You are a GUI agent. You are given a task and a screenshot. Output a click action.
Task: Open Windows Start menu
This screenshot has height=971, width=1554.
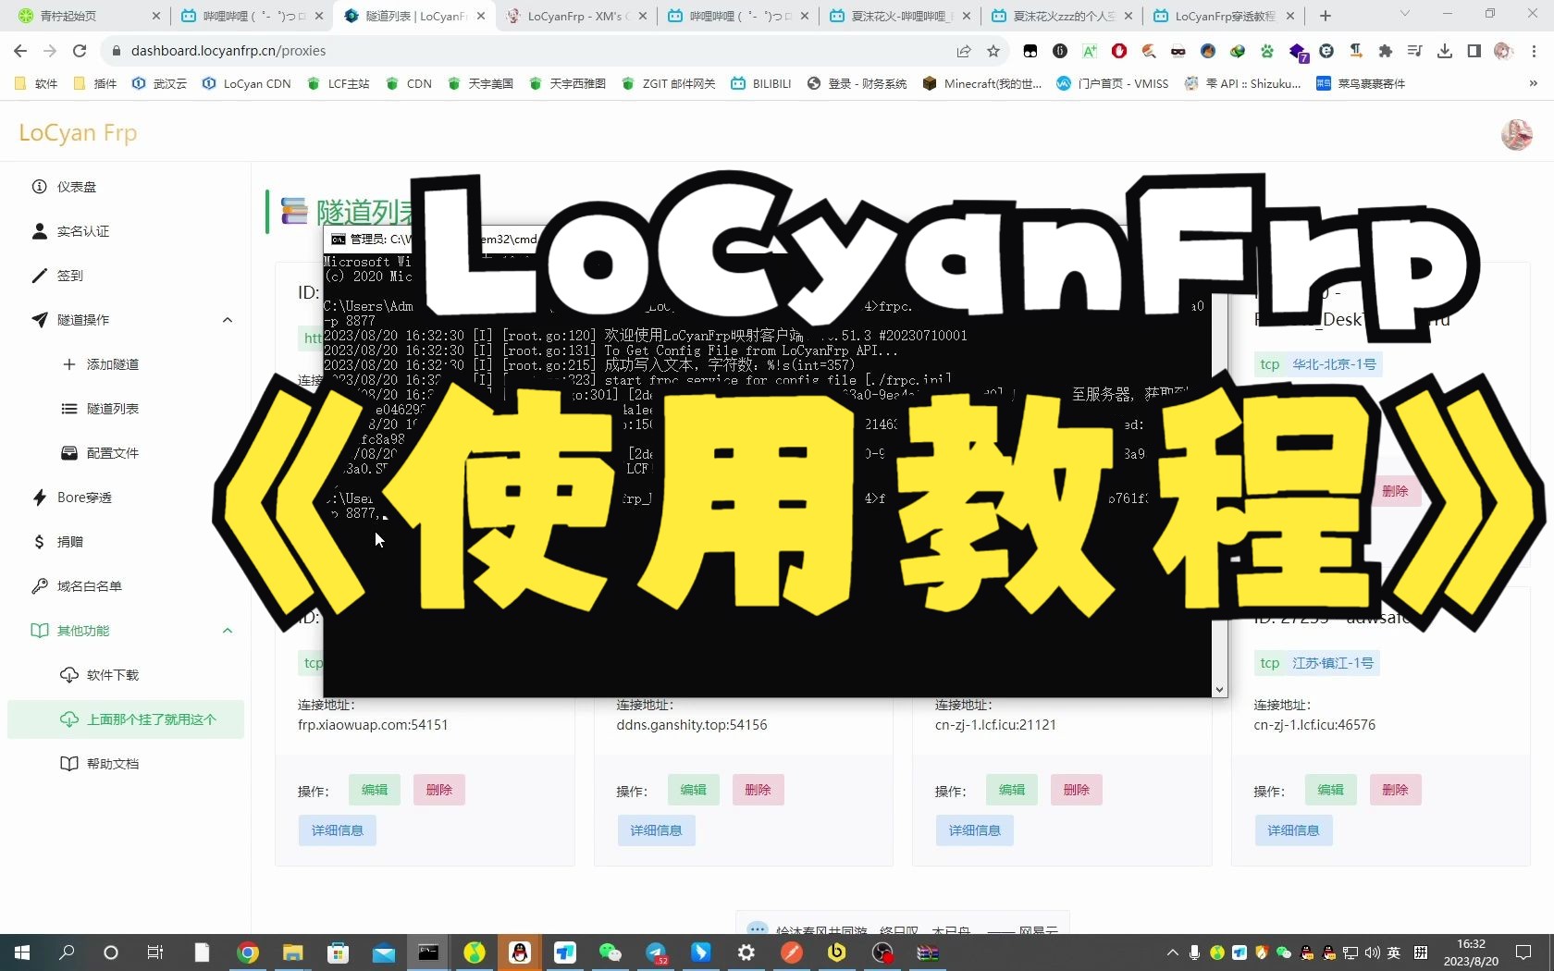click(x=22, y=953)
